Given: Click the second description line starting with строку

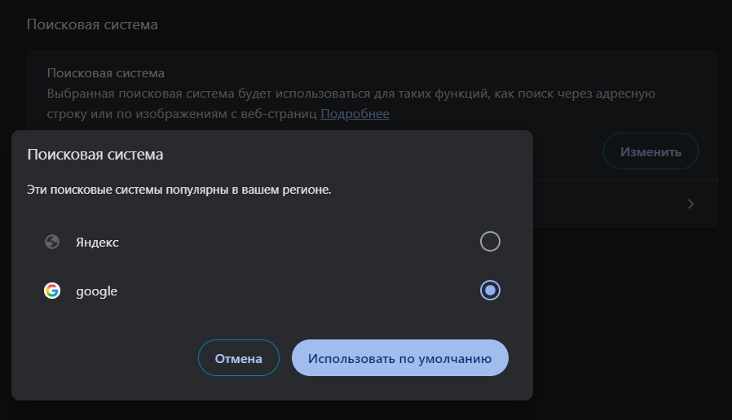Looking at the screenshot, I should (x=181, y=114).
